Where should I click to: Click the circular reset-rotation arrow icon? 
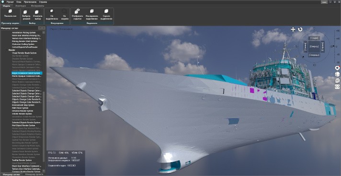(300, 30)
